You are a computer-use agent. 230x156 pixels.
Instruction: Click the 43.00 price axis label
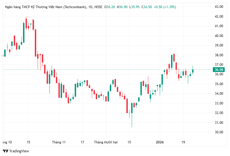click(219, 7)
